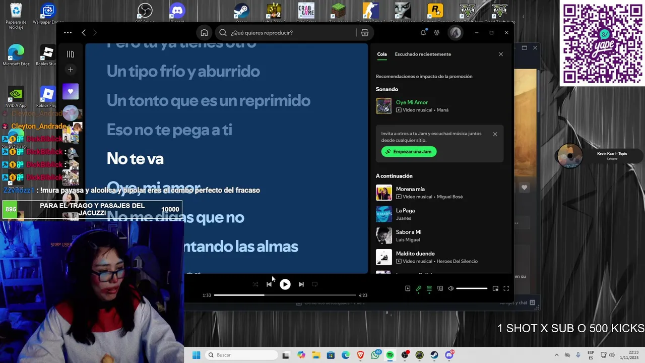Open Spotify three-dots main menu
Screen dimensions: 645x363
click(x=68, y=33)
